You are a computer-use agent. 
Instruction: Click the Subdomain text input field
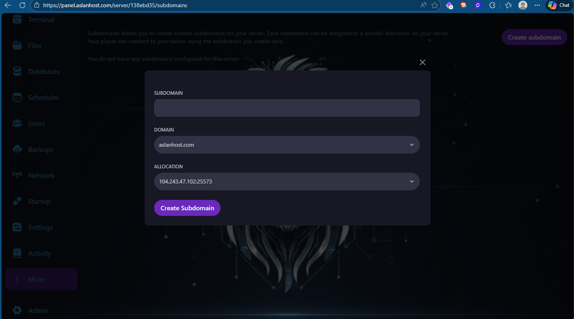tap(286, 108)
